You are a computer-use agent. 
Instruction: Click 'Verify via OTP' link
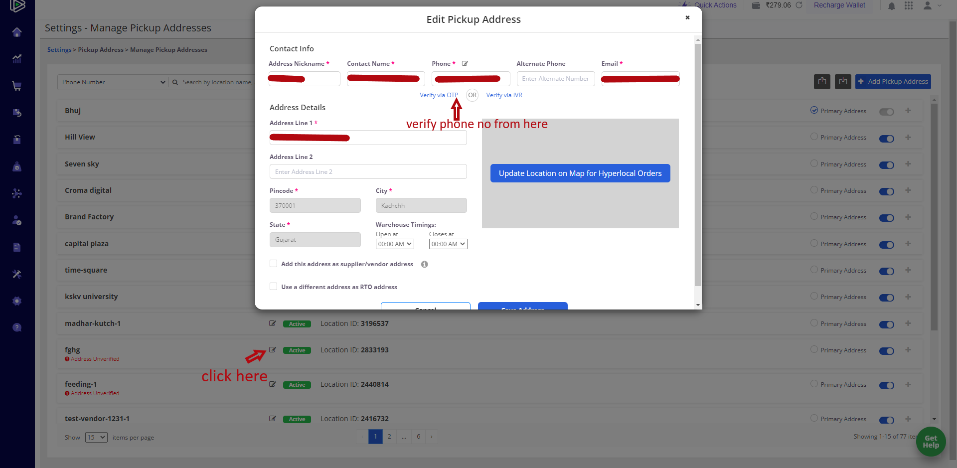[x=439, y=95]
